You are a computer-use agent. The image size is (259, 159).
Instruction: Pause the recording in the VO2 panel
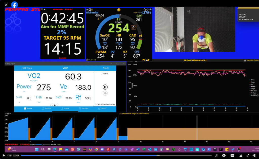pos(105,86)
